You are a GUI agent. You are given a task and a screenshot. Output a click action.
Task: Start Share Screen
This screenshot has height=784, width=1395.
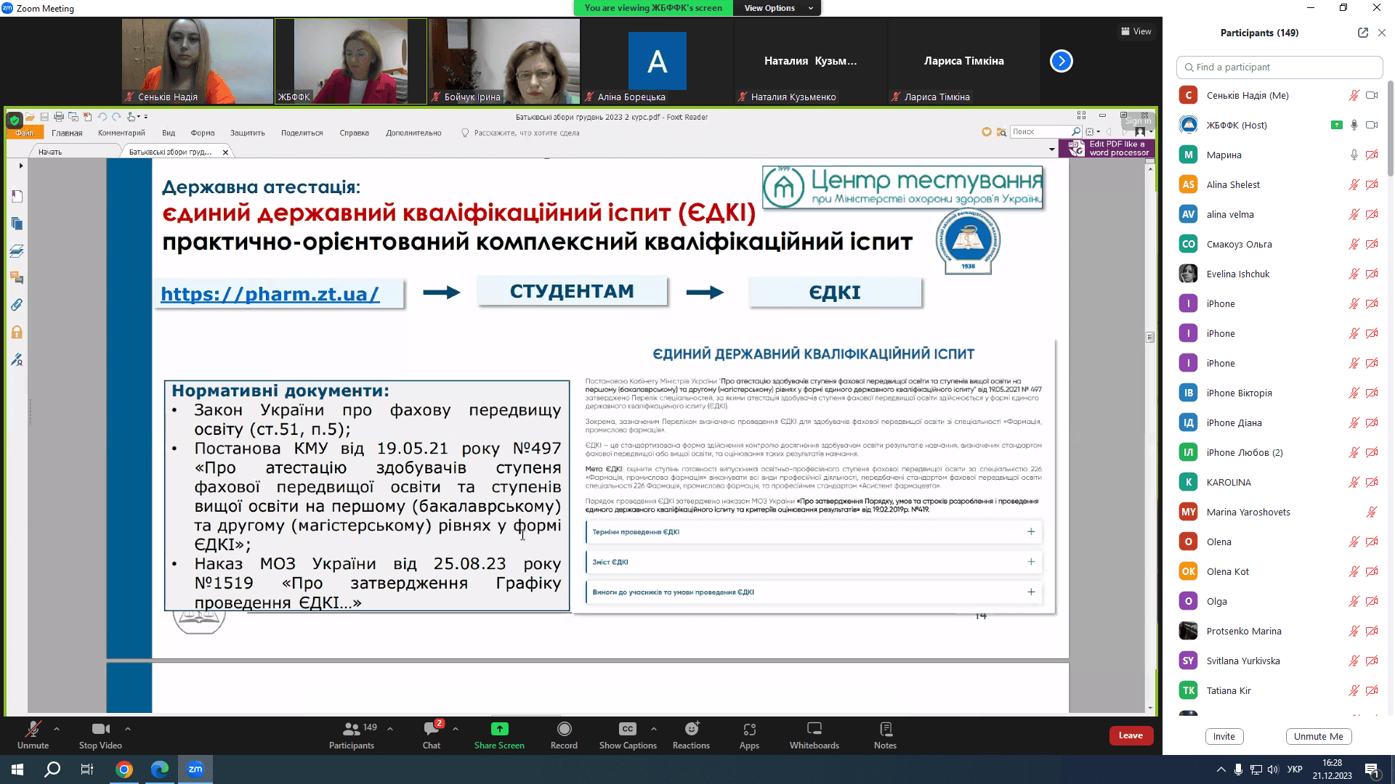tap(499, 735)
